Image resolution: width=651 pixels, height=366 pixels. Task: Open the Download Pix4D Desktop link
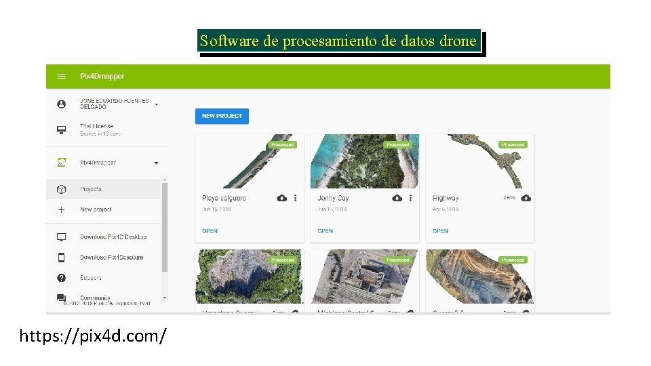113,237
